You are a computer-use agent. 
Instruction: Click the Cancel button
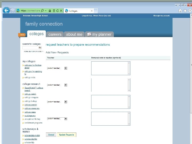tap(51, 135)
